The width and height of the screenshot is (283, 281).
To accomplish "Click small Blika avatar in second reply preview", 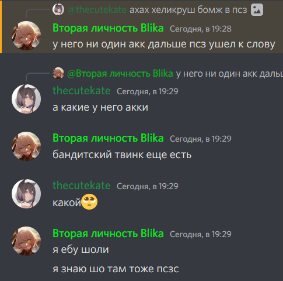I will [58, 73].
